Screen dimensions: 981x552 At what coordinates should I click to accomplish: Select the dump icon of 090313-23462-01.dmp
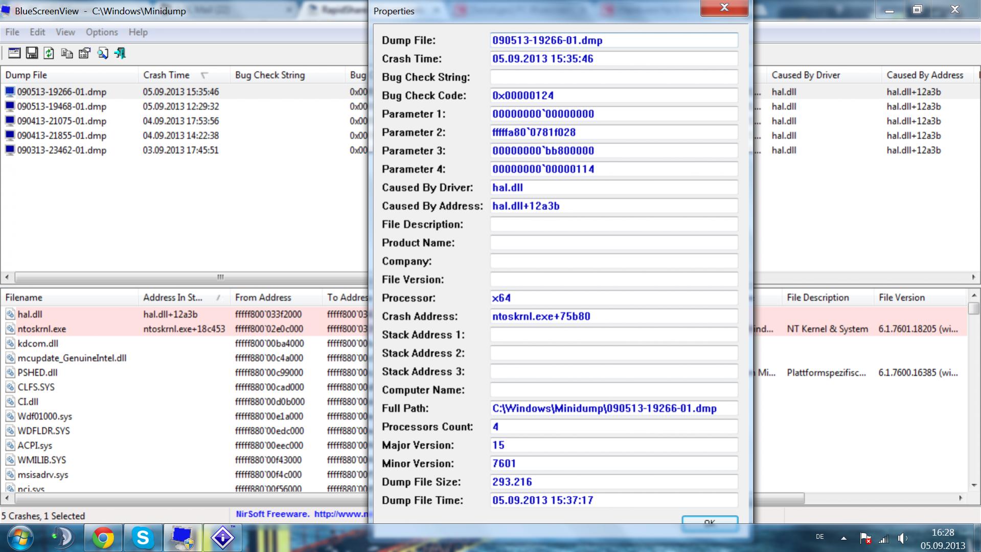[10, 150]
